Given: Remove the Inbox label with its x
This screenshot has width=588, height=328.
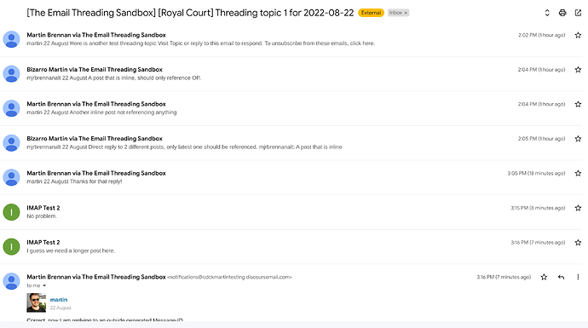Looking at the screenshot, I should click(x=406, y=13).
